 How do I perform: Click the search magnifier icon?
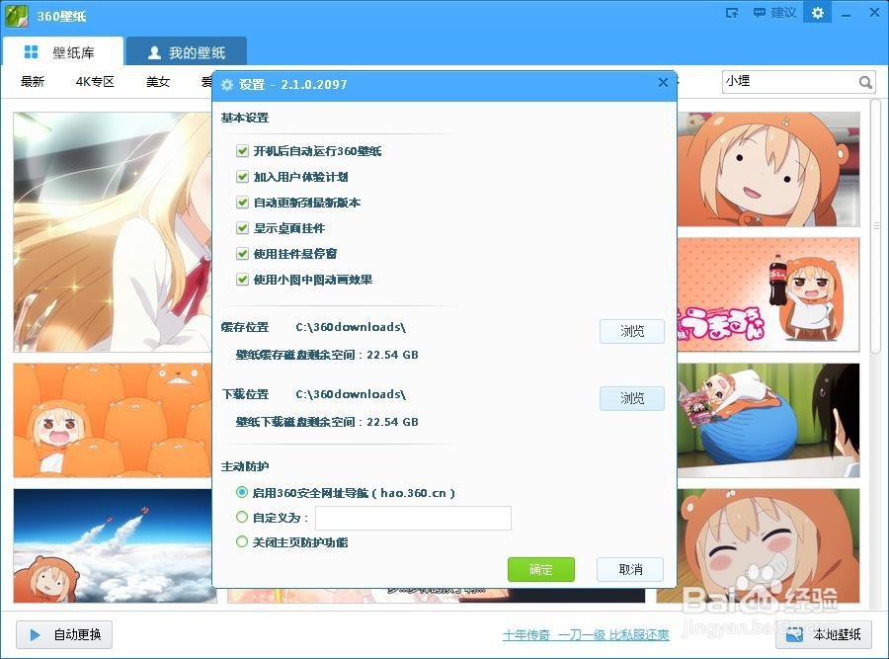click(865, 82)
